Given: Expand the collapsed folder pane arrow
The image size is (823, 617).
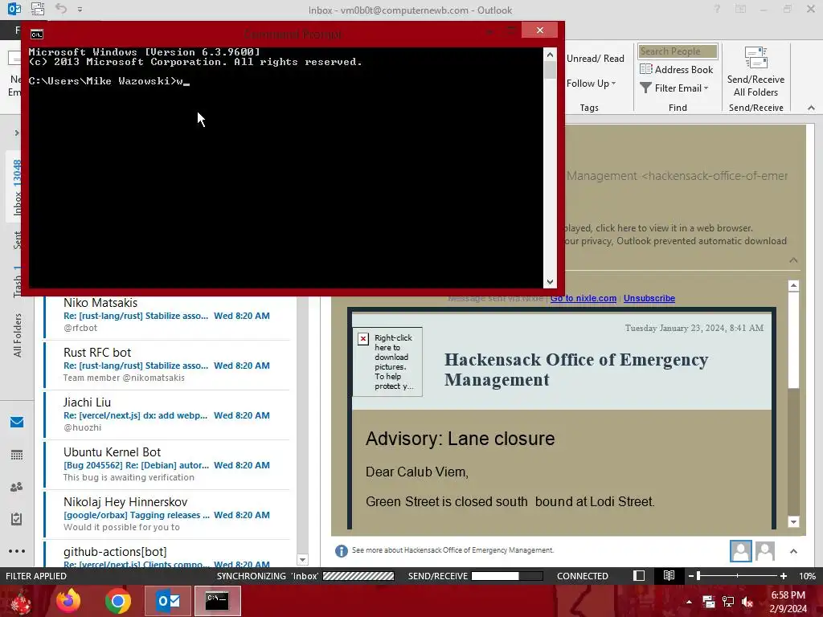Looking at the screenshot, I should pyautogui.click(x=17, y=133).
